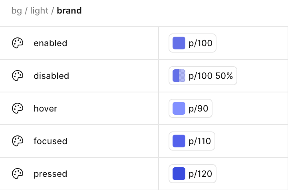The width and height of the screenshot is (288, 190).
Task: Click the palette icon beside enabled
Action: (x=18, y=43)
